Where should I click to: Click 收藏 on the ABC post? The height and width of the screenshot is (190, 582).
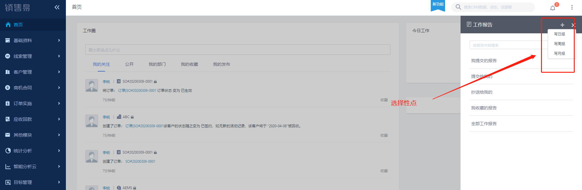click(384, 135)
